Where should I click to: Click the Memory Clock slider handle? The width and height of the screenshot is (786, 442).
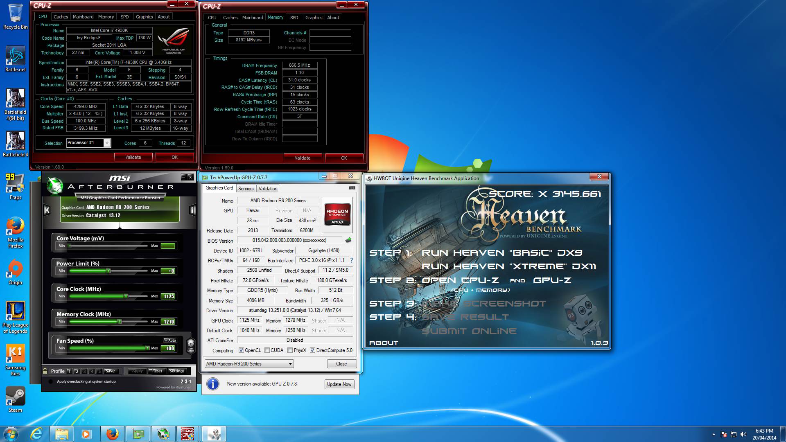[120, 322]
